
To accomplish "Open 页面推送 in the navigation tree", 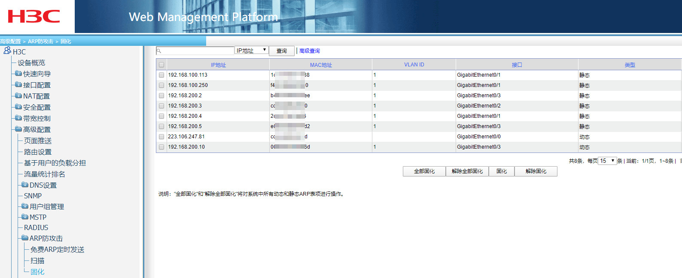I will (x=38, y=140).
